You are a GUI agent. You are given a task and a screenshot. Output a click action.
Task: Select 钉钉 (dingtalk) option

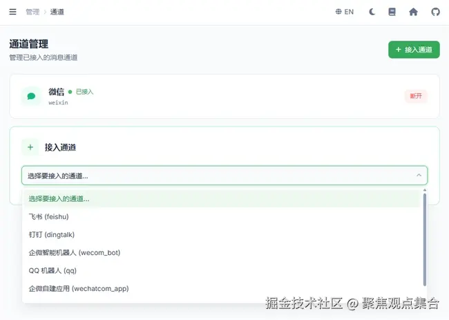tap(222, 234)
